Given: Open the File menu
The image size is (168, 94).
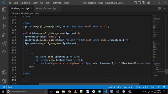Looking at the screenshot, I should [9, 3].
